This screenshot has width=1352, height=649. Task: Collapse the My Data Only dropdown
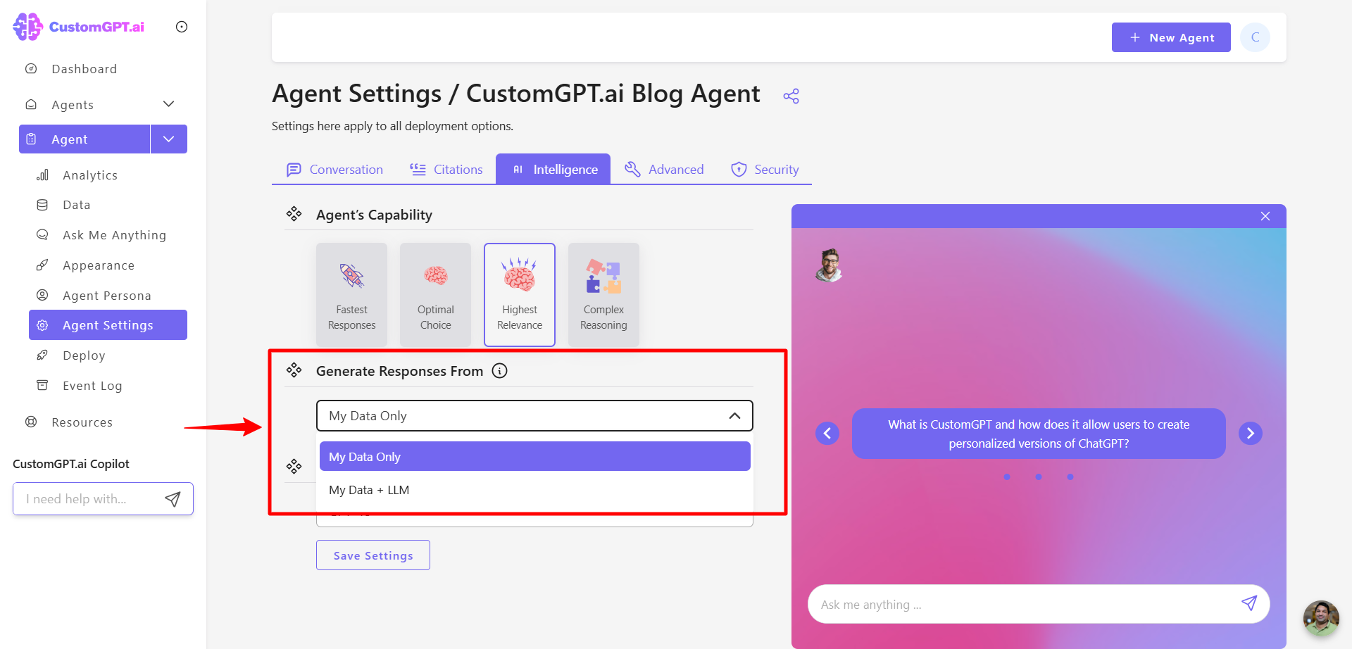pyautogui.click(x=534, y=415)
